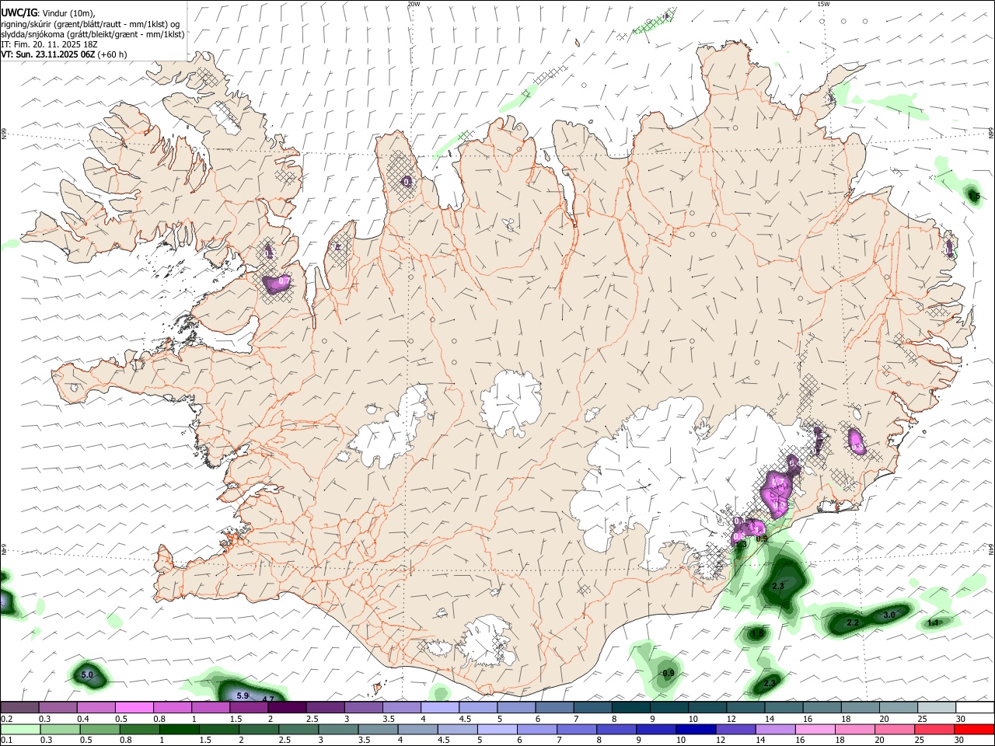
Task: Click the 'VT: Sun. 23.11.2025 06Z (+60 h)' valid time line
Action: click(64, 54)
